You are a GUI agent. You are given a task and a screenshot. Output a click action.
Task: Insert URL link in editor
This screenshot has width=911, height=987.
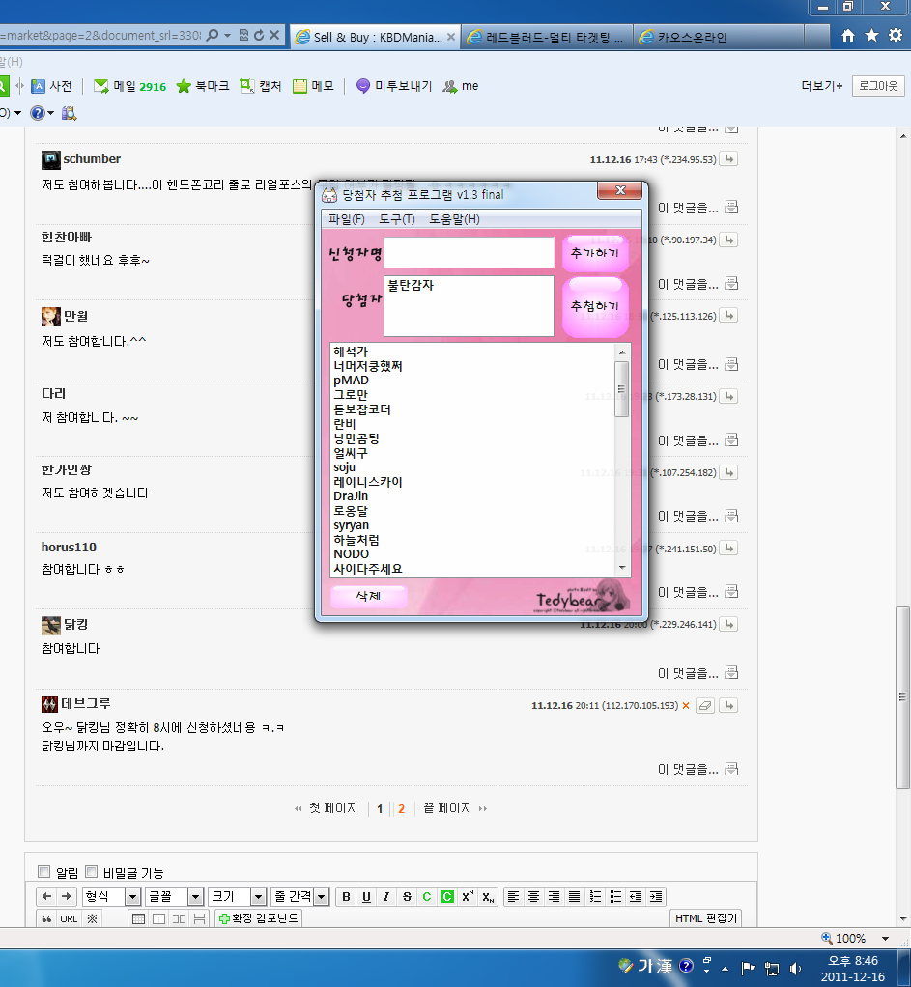pos(69,918)
